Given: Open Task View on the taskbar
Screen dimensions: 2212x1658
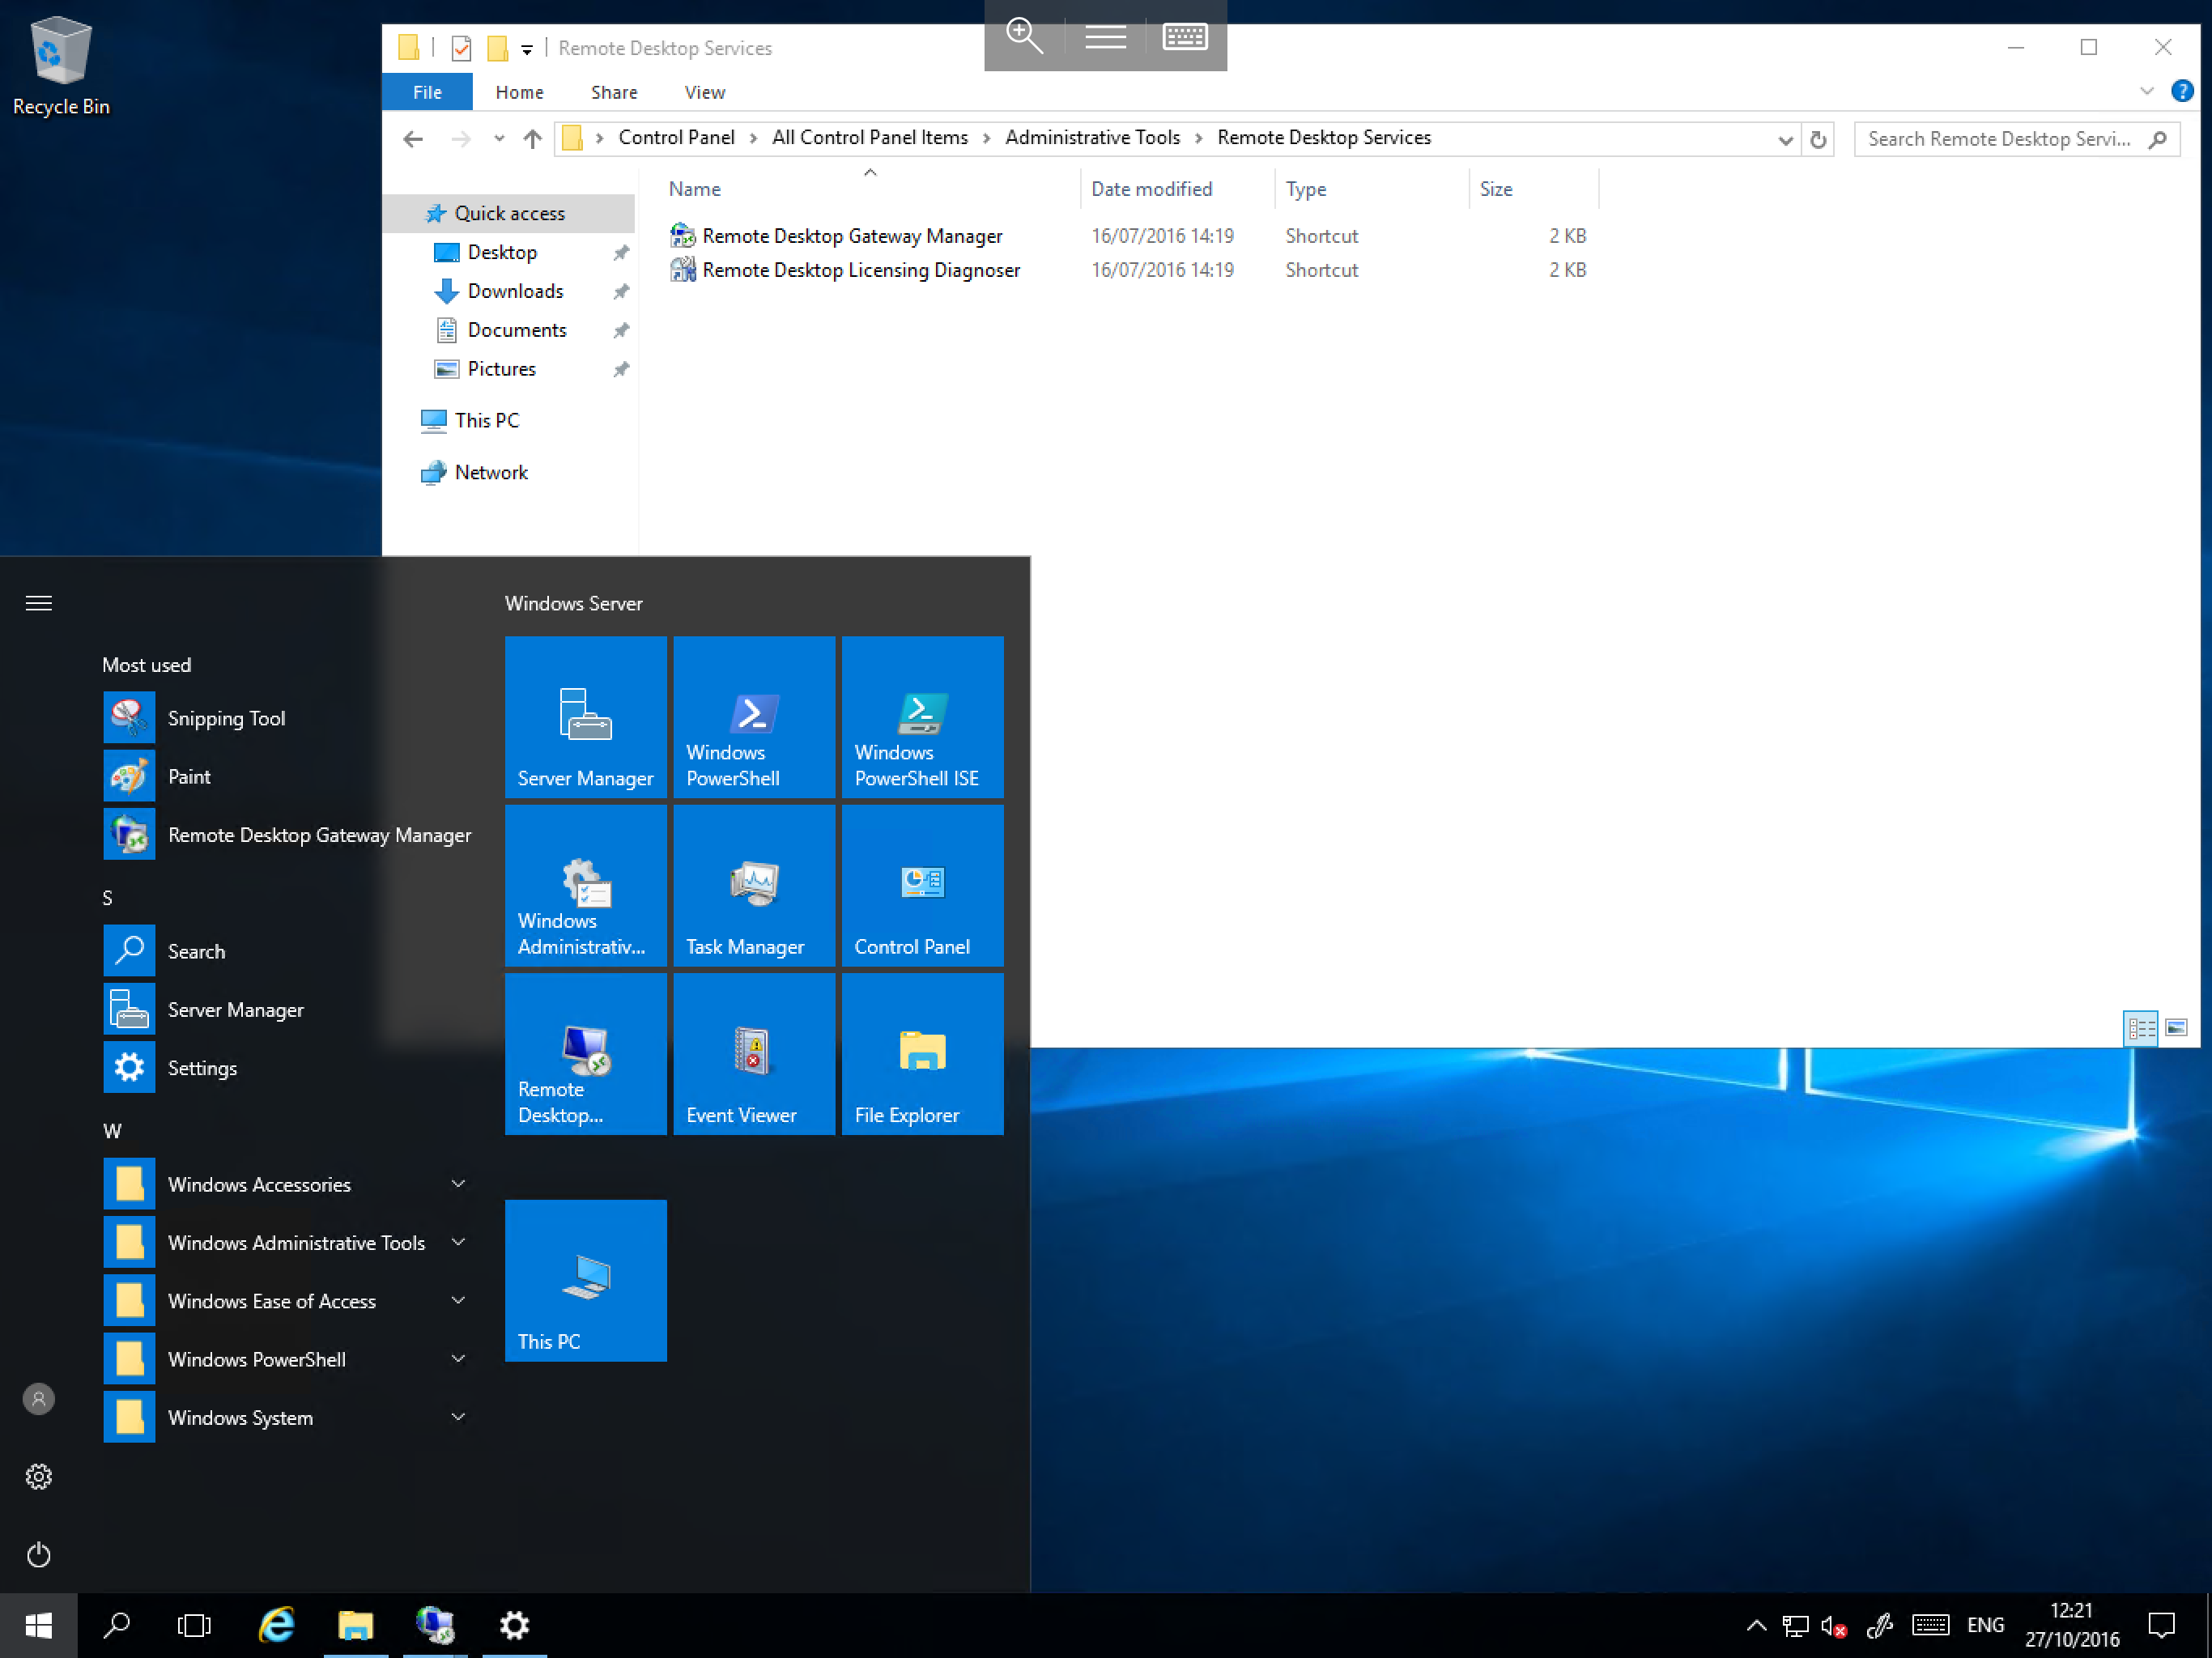Looking at the screenshot, I should (x=194, y=1625).
